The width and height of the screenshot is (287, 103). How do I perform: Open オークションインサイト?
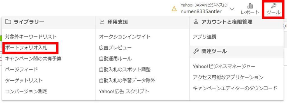click(x=125, y=37)
